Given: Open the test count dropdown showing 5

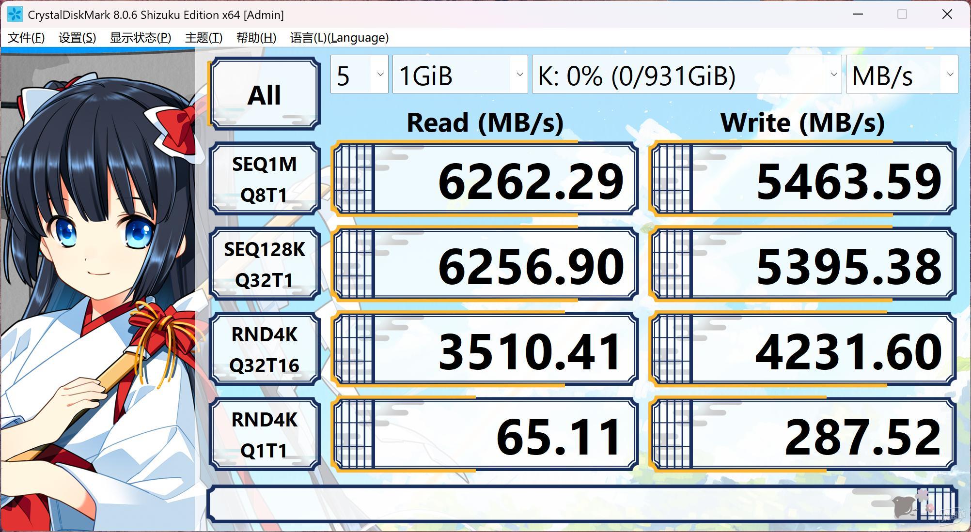Looking at the screenshot, I should [359, 74].
